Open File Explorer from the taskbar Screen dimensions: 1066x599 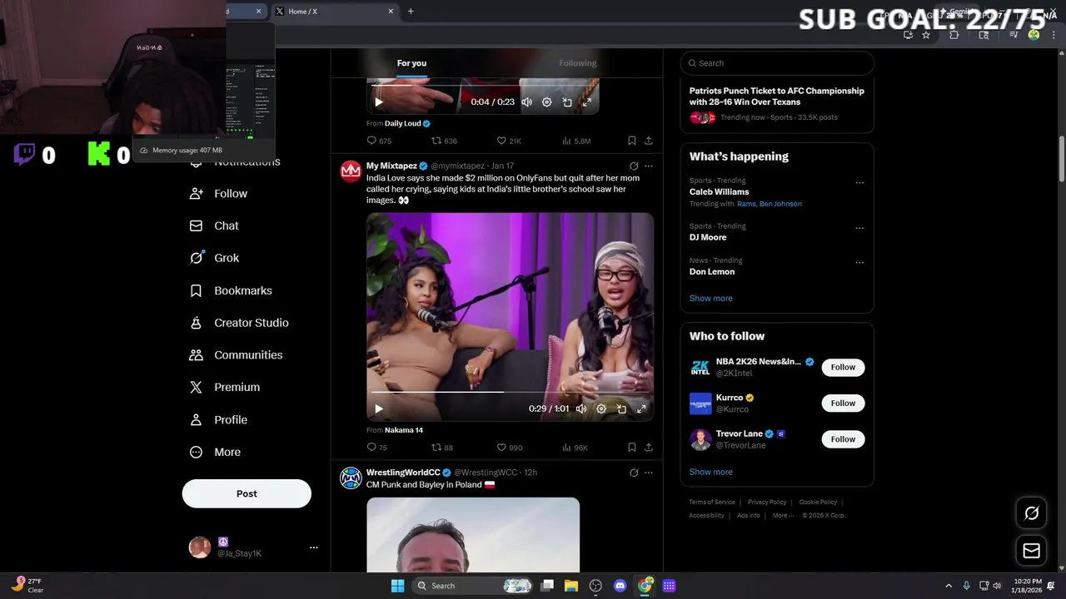pyautogui.click(x=571, y=586)
